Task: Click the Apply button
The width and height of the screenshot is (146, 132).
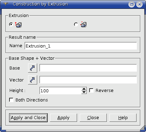Action: point(64,118)
